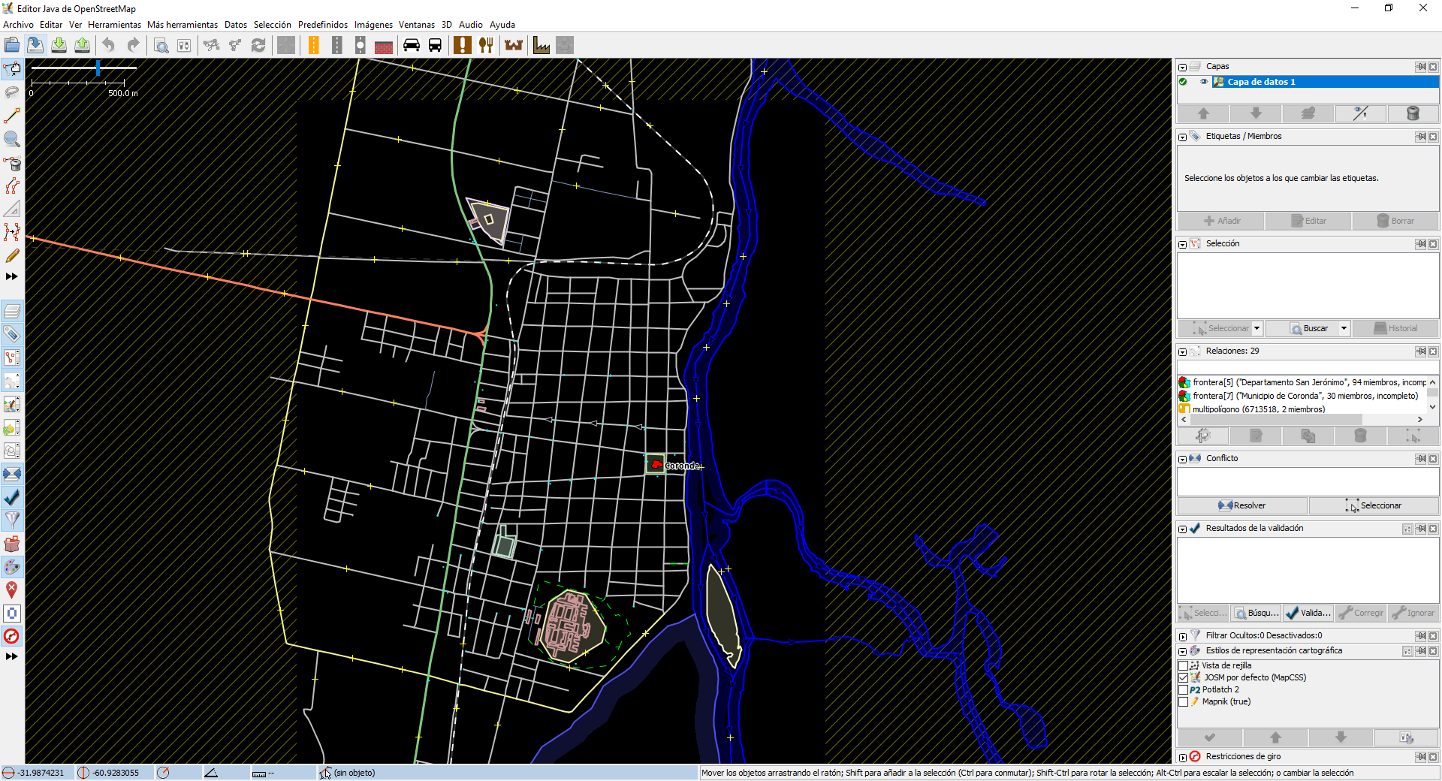
Task: Uncheck JOSM por defecto (MapCSS) style
Action: tap(1184, 677)
